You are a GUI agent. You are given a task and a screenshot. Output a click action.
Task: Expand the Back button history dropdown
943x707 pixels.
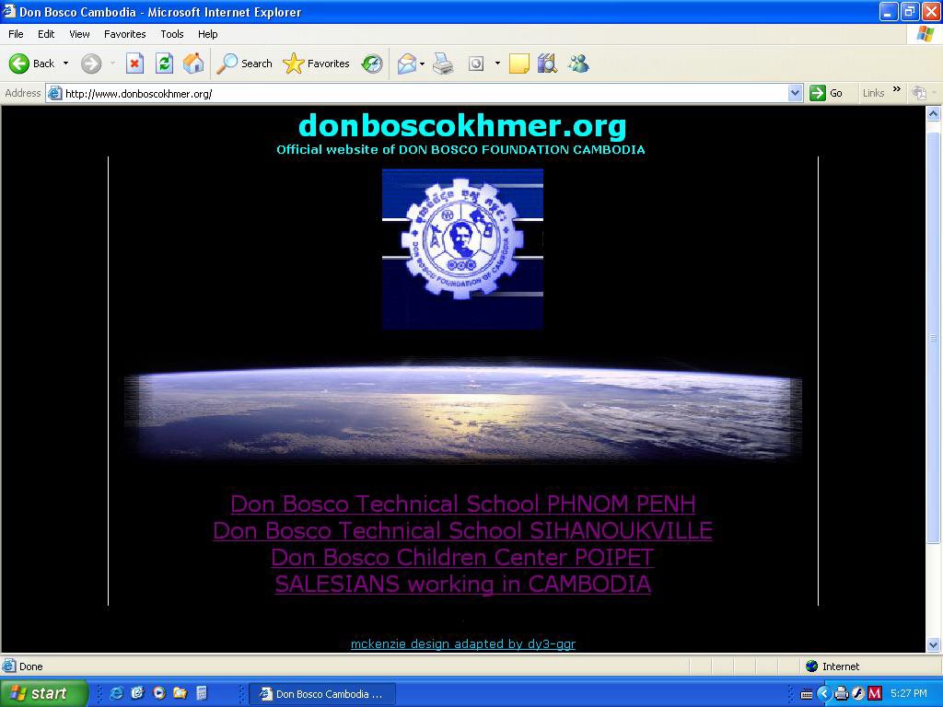tap(65, 64)
